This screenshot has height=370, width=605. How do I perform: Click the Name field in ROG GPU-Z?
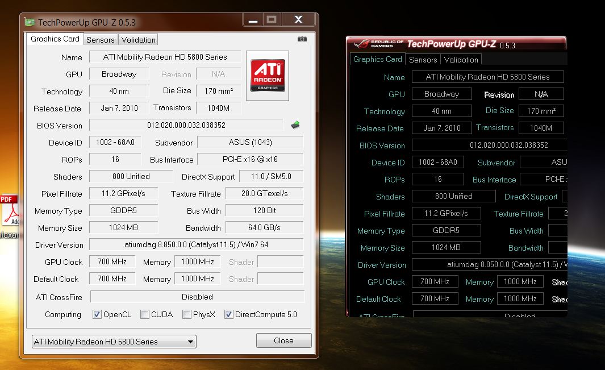(488, 77)
